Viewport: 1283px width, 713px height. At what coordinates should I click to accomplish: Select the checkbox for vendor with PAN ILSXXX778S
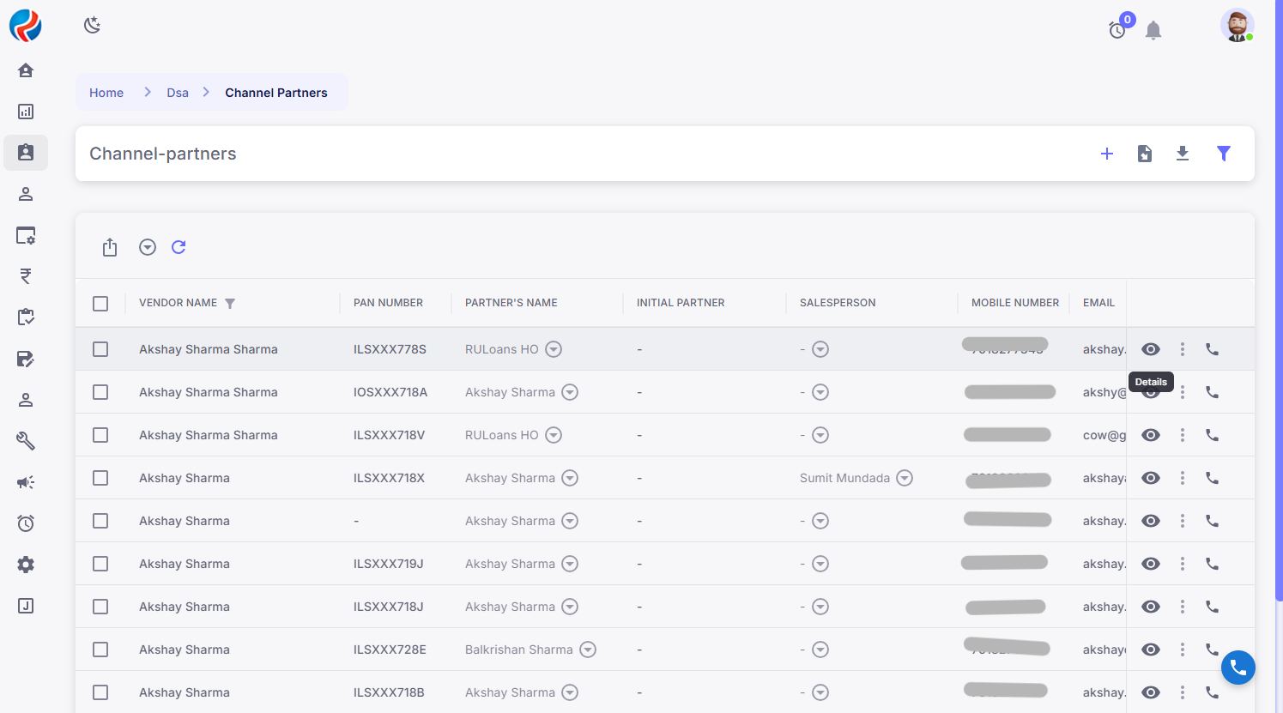click(x=100, y=349)
